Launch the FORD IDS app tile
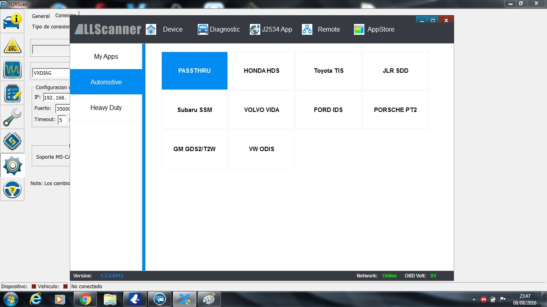Image resolution: width=547 pixels, height=307 pixels. click(x=328, y=110)
